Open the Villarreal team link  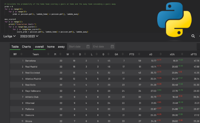pos(30,103)
